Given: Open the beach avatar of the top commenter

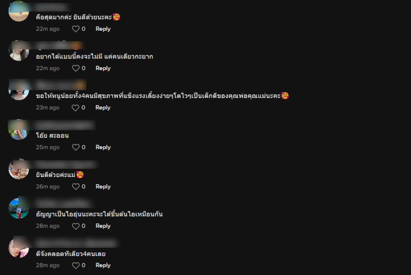Looking at the screenshot, I should (x=18, y=11).
